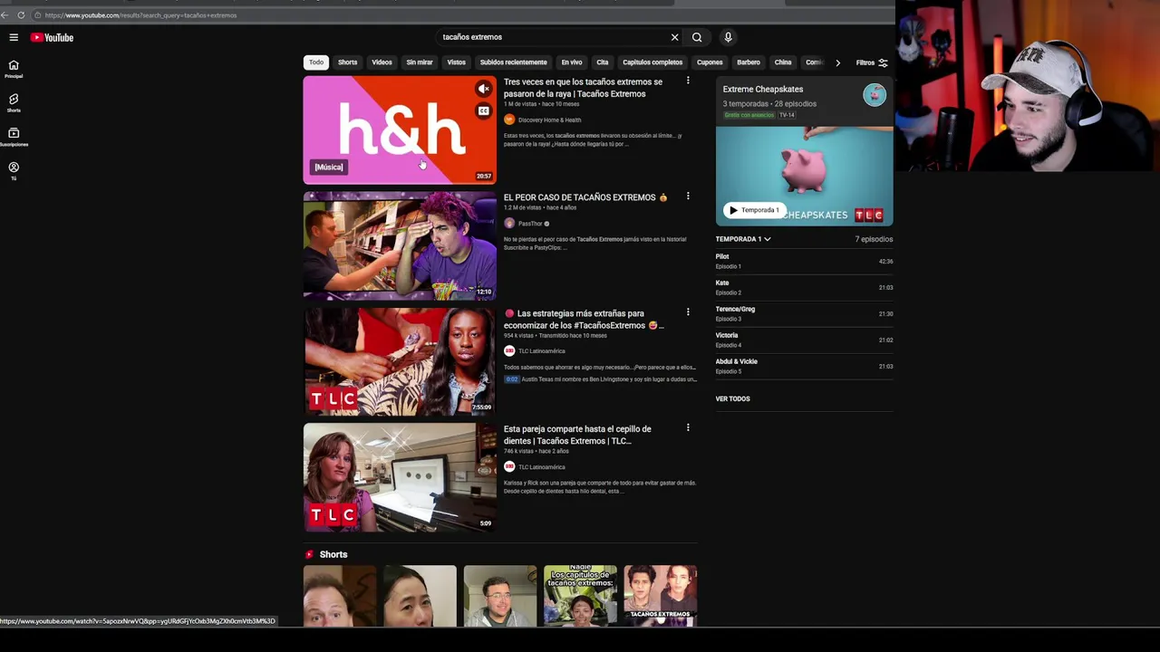The image size is (1160, 652).
Task: Select the China filter chip
Action: point(783,62)
